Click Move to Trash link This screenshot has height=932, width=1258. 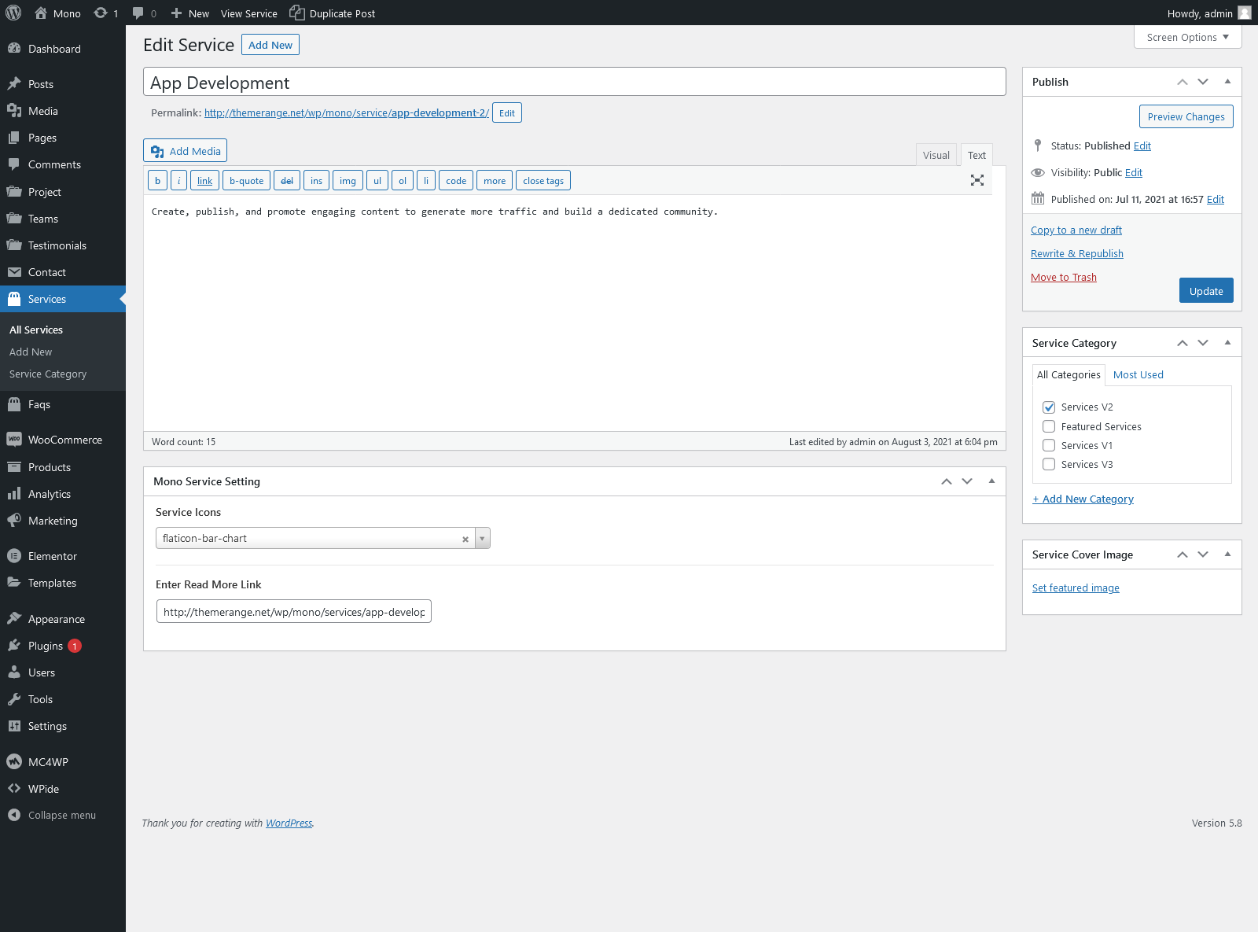click(1063, 277)
